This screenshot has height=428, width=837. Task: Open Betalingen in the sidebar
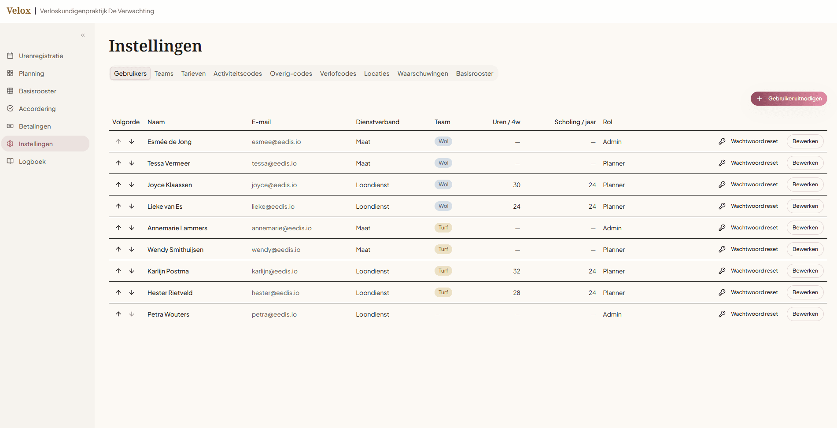point(46,126)
